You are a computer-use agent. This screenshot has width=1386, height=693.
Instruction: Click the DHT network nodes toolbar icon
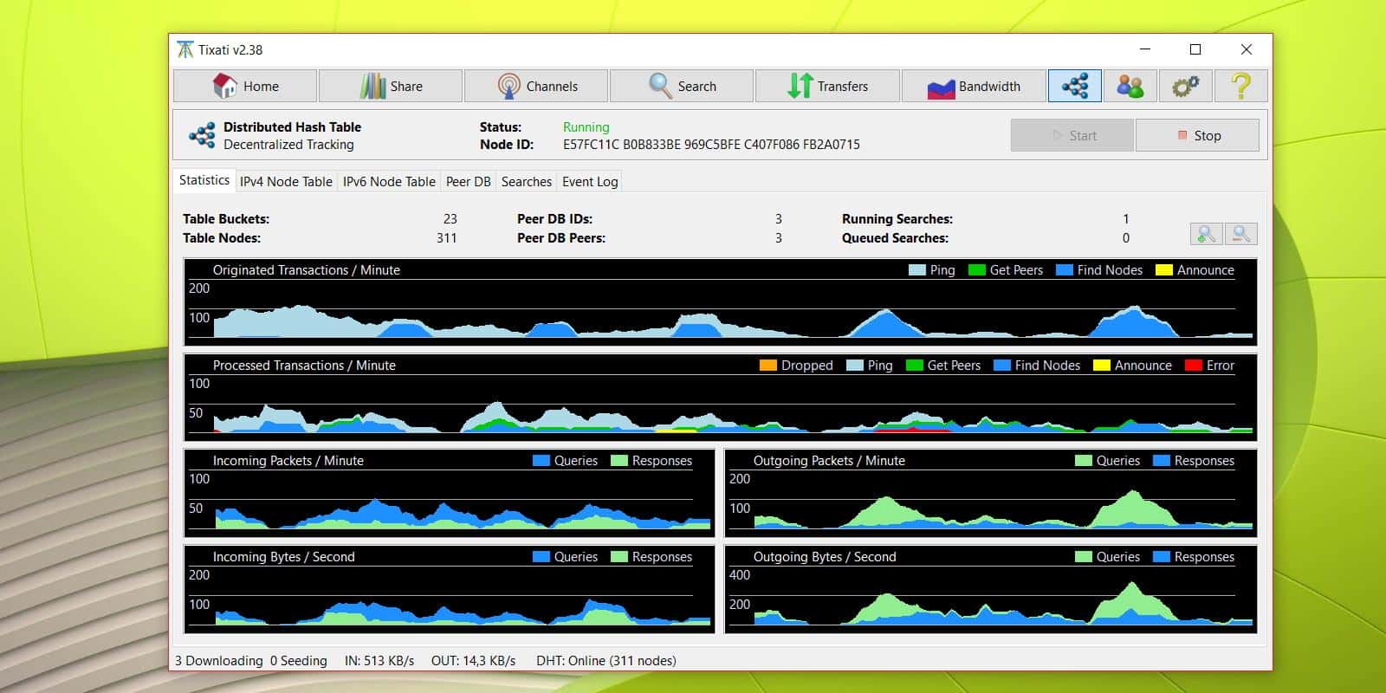1075,86
